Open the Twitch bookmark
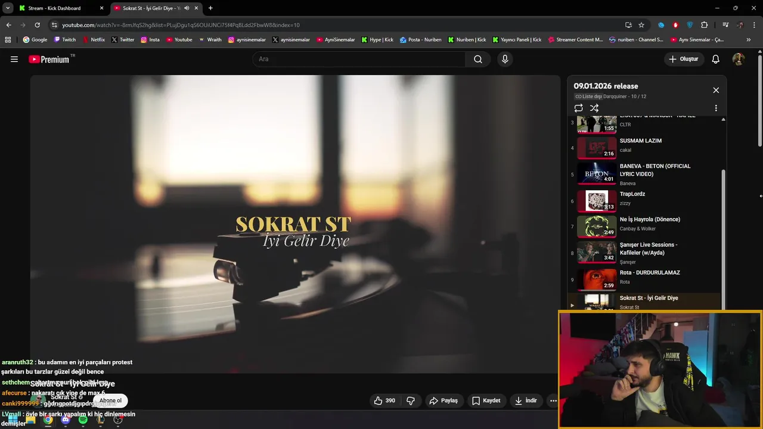This screenshot has height=429, width=763. (65, 40)
